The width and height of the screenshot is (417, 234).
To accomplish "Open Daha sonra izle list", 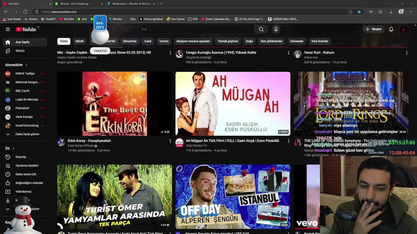I will click(x=25, y=174).
